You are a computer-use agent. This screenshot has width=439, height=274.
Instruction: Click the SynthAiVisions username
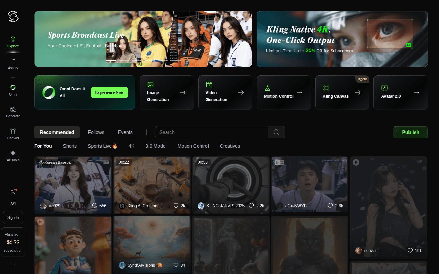pos(141,265)
